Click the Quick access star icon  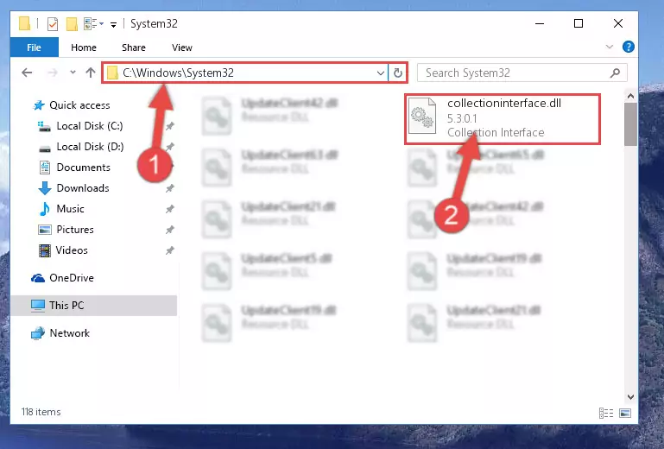39,105
